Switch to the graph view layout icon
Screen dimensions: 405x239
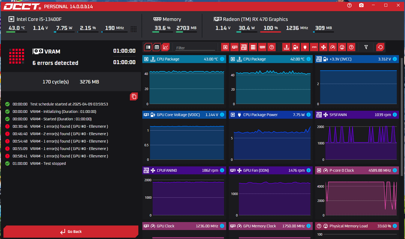166,47
